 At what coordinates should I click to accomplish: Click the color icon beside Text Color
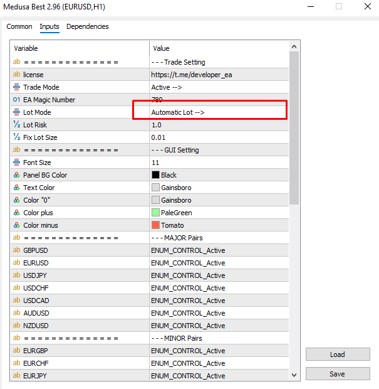click(16, 188)
